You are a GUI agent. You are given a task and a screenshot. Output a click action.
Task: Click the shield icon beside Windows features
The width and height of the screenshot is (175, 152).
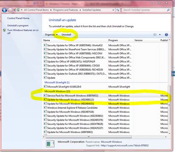click(x=4, y=30)
